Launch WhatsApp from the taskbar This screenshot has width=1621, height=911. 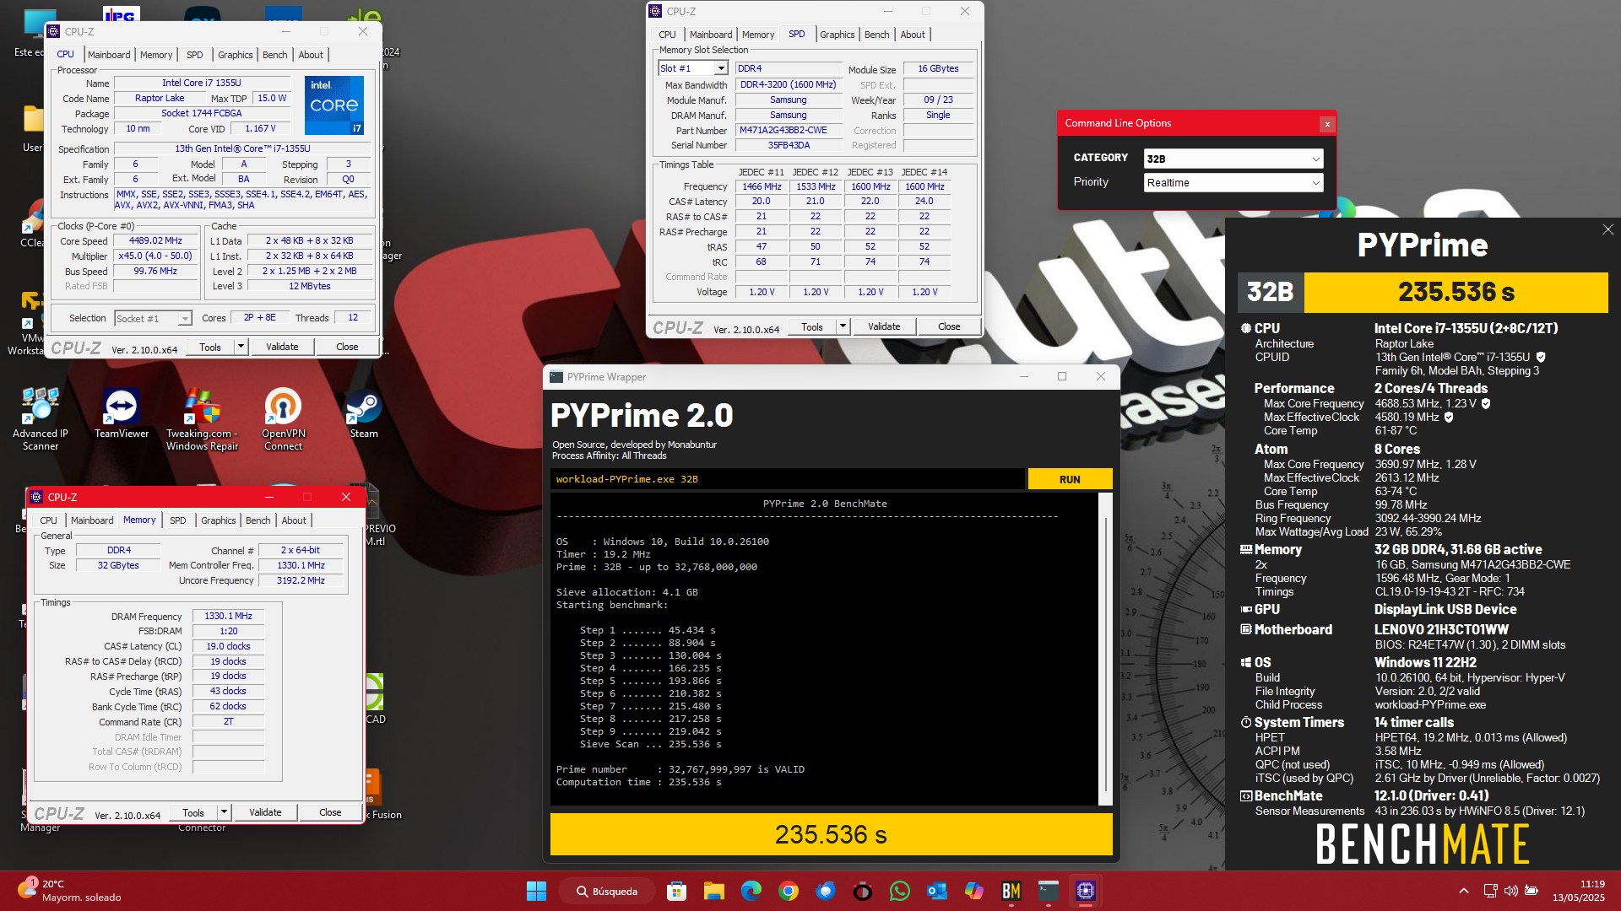coord(900,891)
